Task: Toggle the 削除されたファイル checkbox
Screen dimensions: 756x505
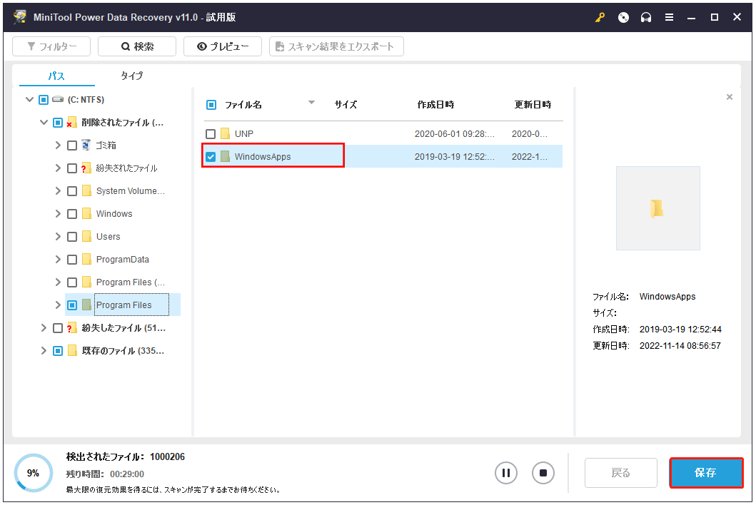Action: pos(58,123)
